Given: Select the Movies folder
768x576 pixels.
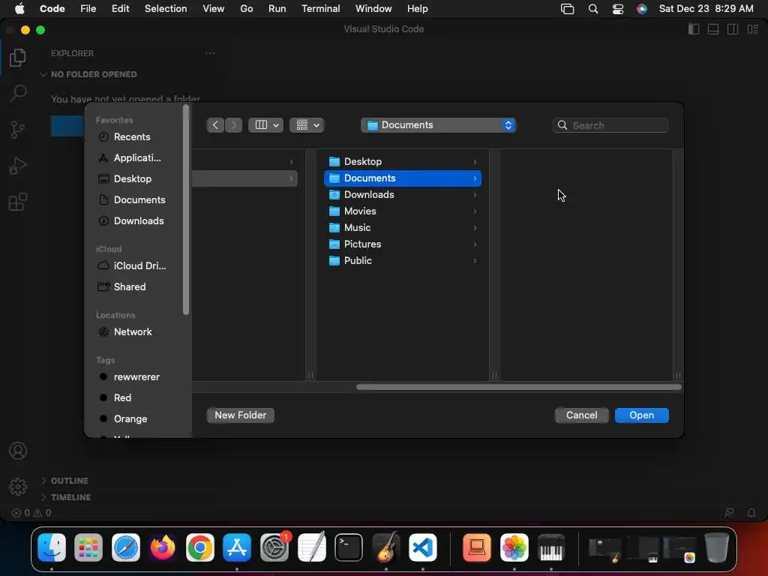Looking at the screenshot, I should pyautogui.click(x=403, y=211).
